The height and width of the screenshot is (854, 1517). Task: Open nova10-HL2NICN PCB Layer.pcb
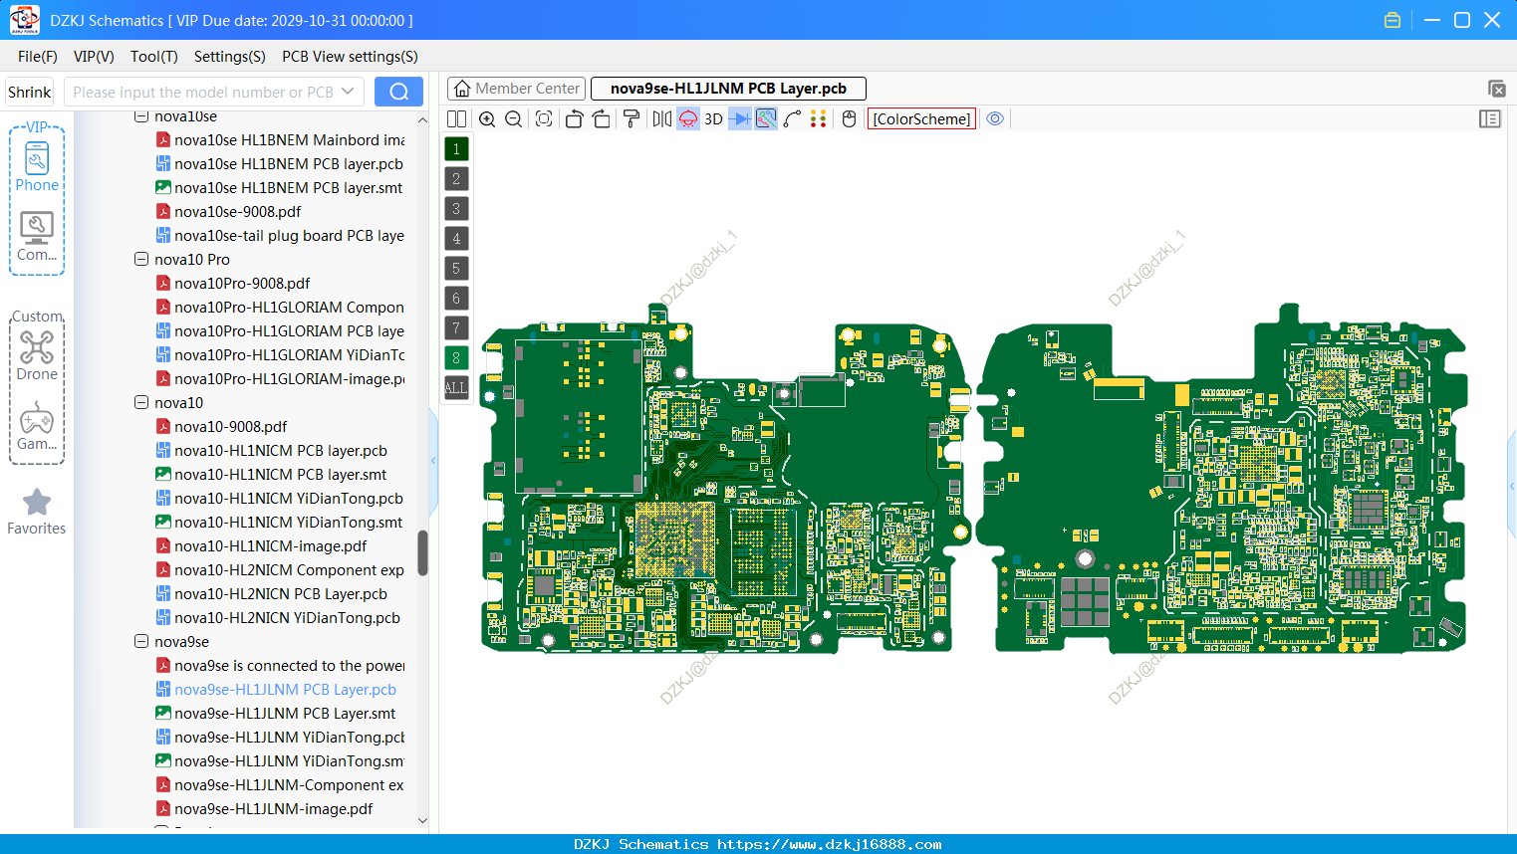point(272,593)
